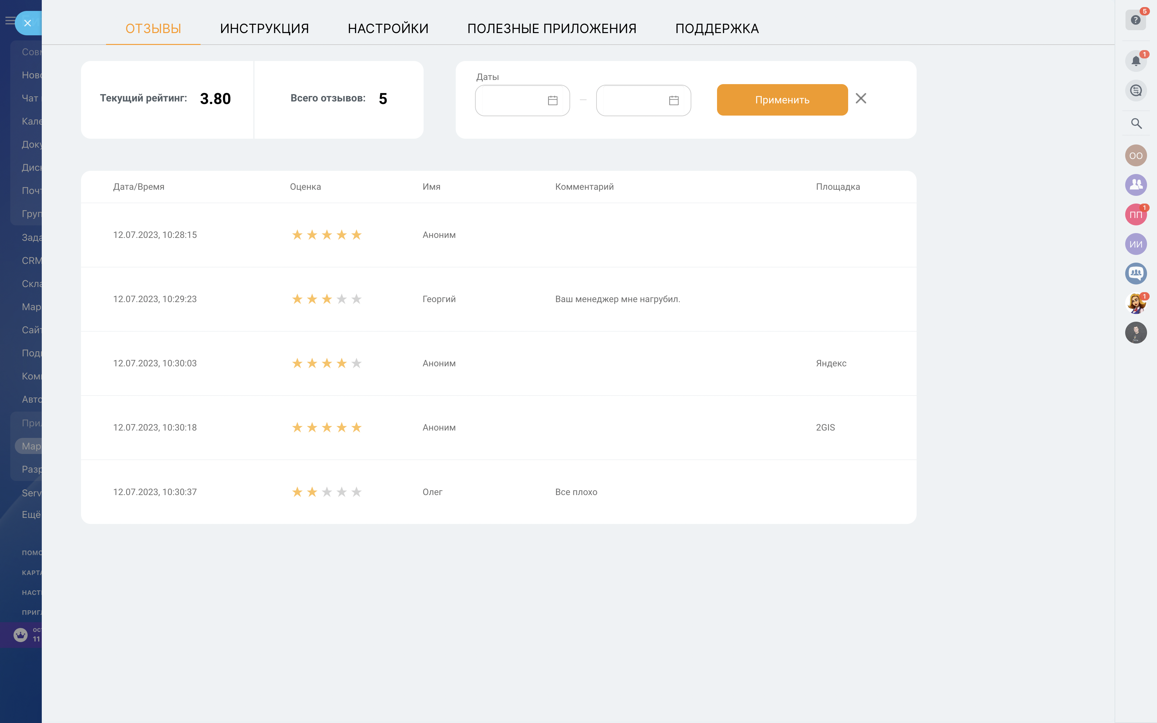Image resolution: width=1157 pixels, height=723 pixels.
Task: Open the НАСТРОЙКИ tab
Action: pos(388,29)
